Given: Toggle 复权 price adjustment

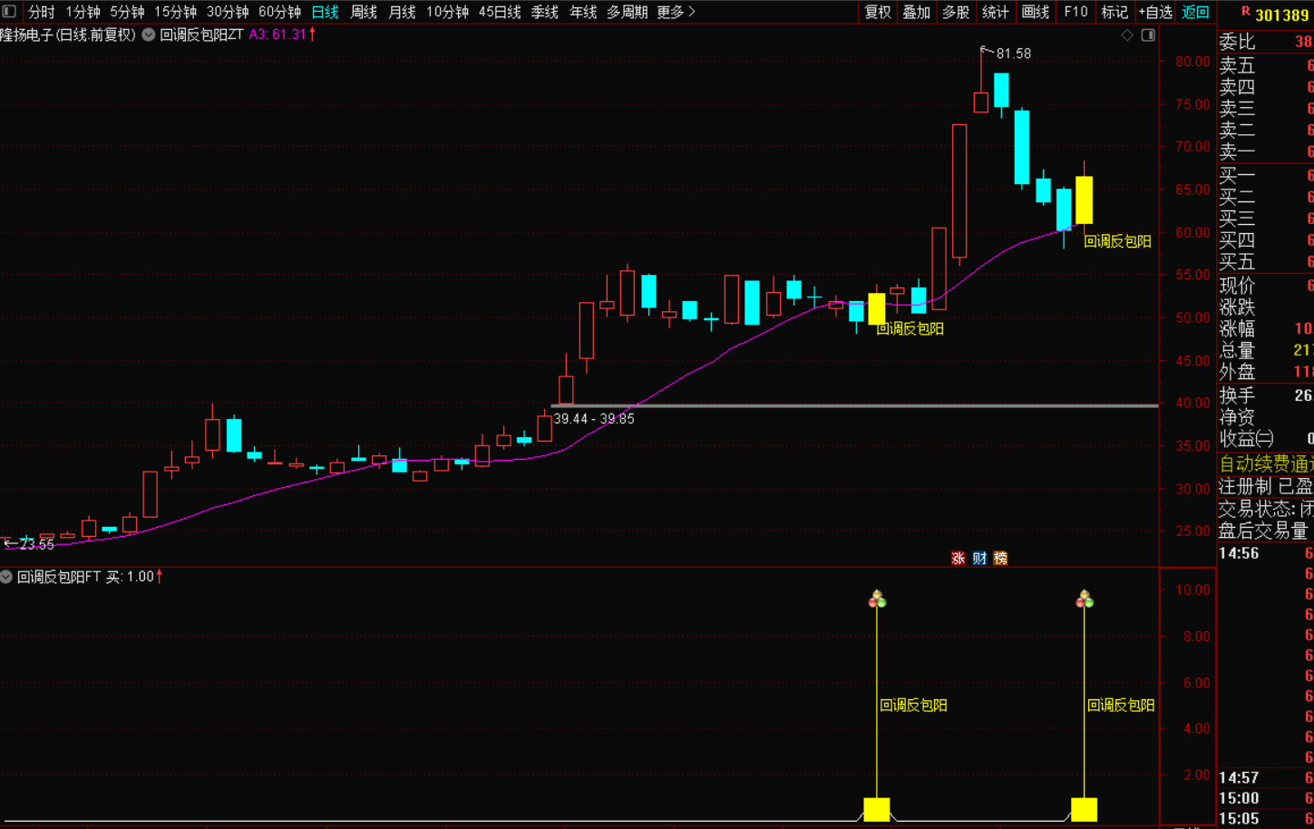Looking at the screenshot, I should 877,12.
